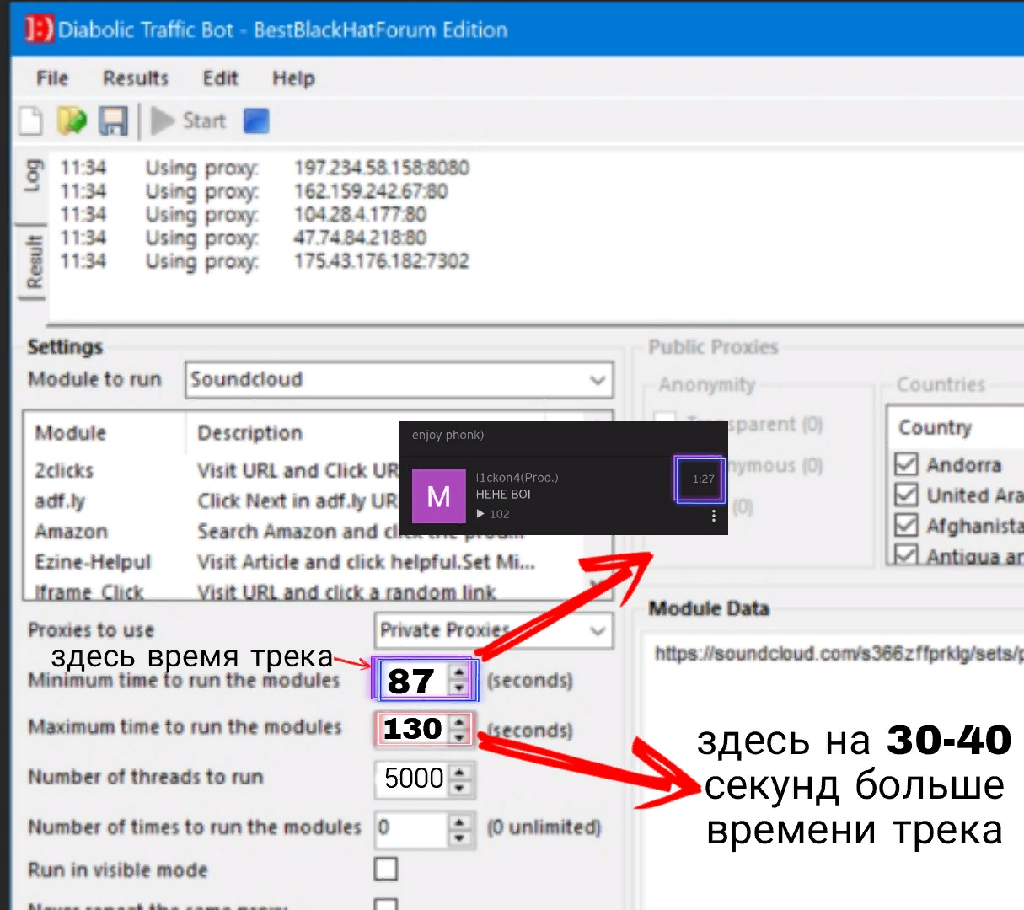Click the Save floppy disk icon
This screenshot has height=910, width=1024.
coord(113,120)
